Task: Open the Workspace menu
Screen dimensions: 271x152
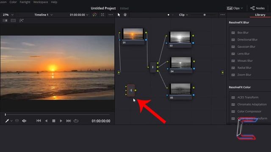Action: (41, 2)
